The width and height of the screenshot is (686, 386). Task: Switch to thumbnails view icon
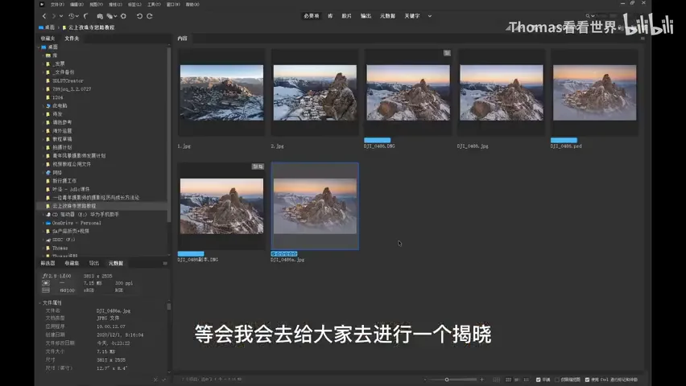tap(508, 380)
